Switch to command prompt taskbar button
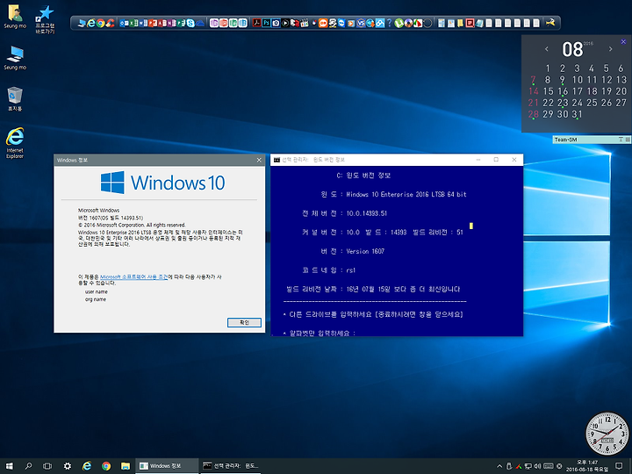Image resolution: width=632 pixels, height=474 pixels. tap(232, 466)
